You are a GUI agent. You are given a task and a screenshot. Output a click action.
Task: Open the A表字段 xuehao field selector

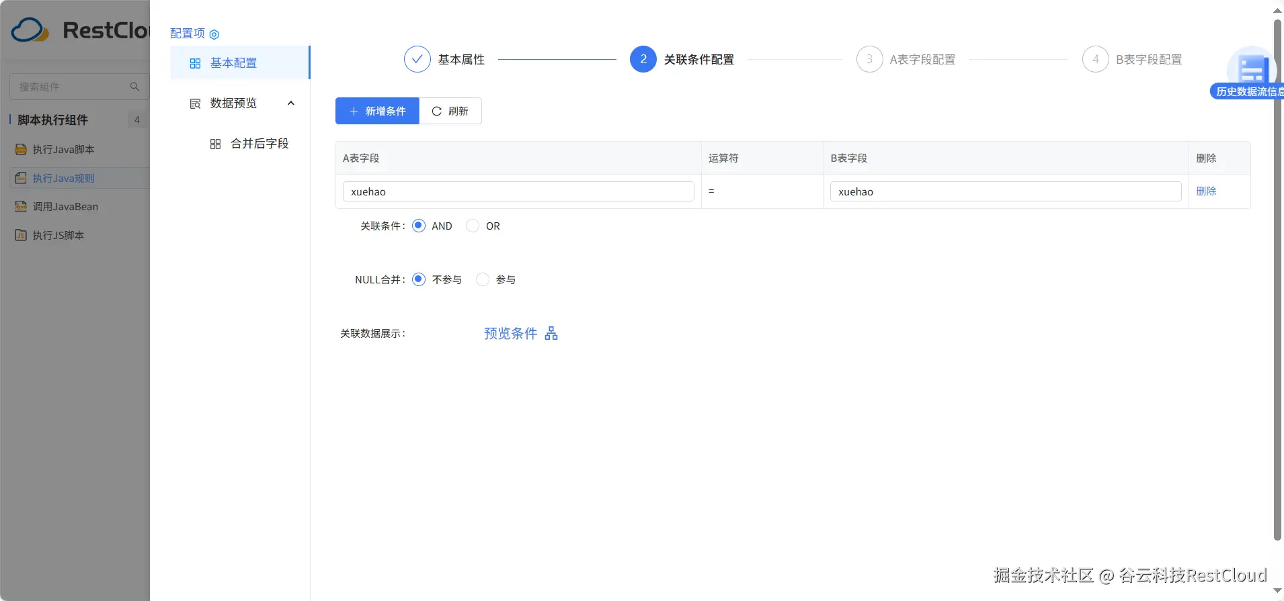tap(518, 191)
